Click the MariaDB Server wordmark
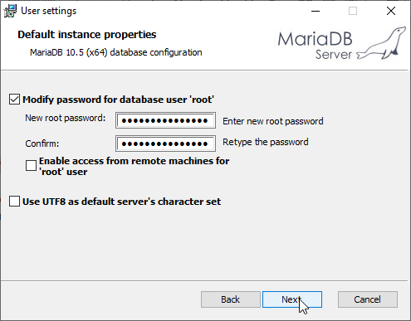This screenshot has height=321, width=411. [x=315, y=46]
